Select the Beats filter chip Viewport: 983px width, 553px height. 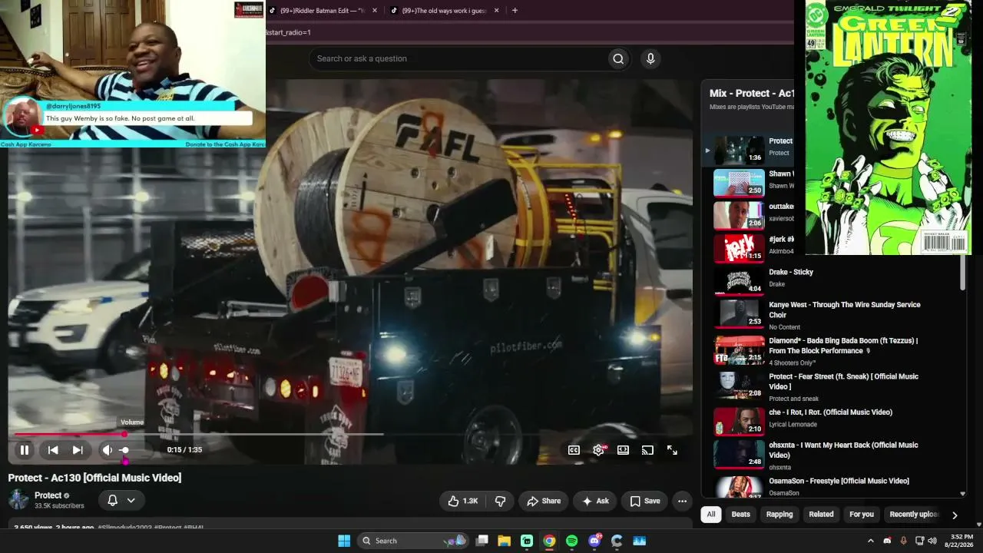741,515
